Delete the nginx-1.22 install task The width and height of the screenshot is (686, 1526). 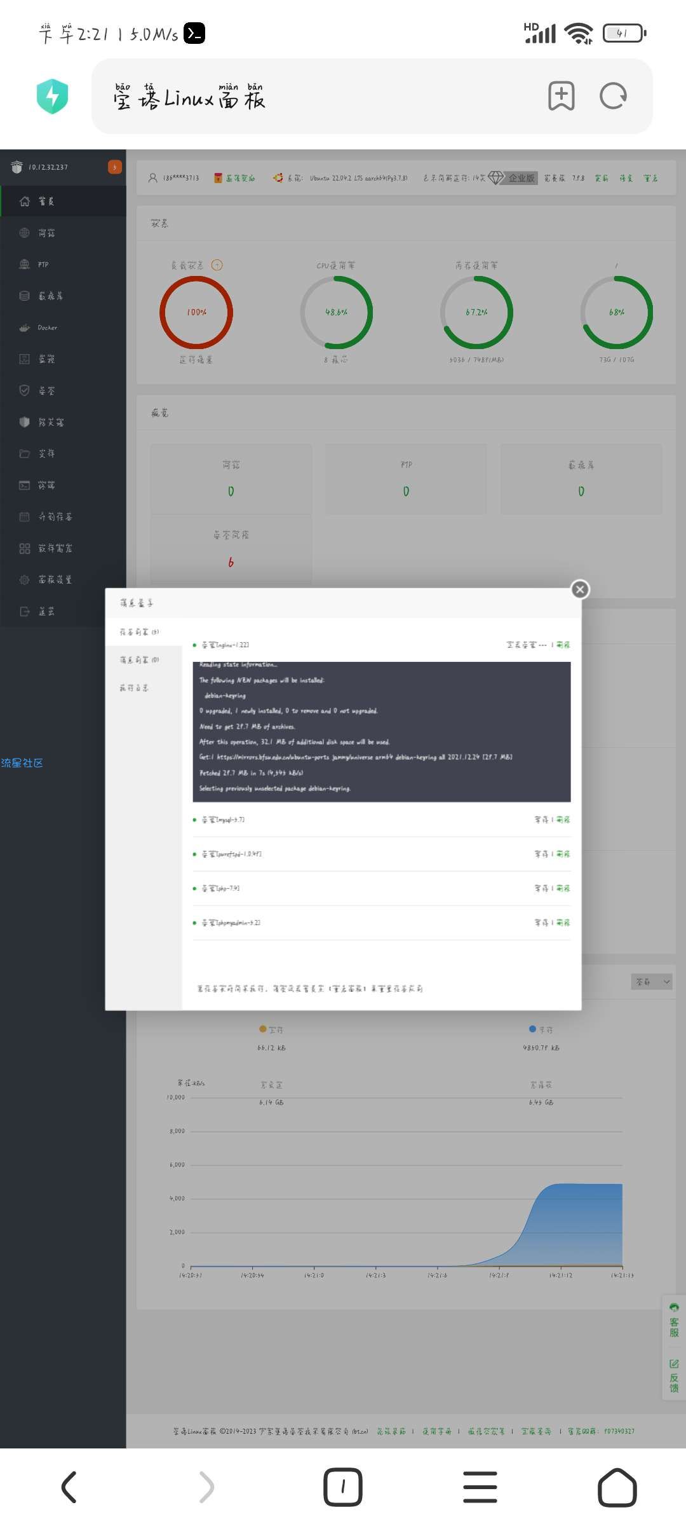point(563,645)
